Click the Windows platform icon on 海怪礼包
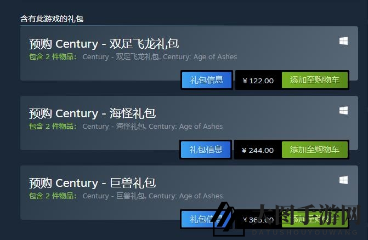 [x=343, y=110]
